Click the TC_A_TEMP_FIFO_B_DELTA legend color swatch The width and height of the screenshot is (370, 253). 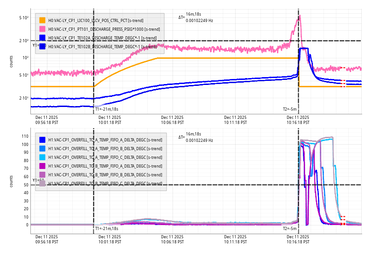[x=42, y=148]
